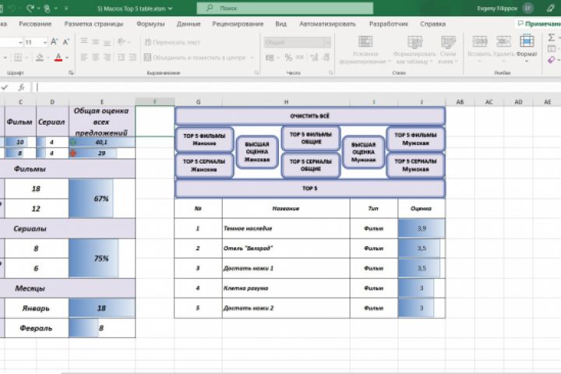The width and height of the screenshot is (561, 374).
Task: Run TOP 5 СЕРИАЛЫ Женские macro button
Action: point(204,165)
